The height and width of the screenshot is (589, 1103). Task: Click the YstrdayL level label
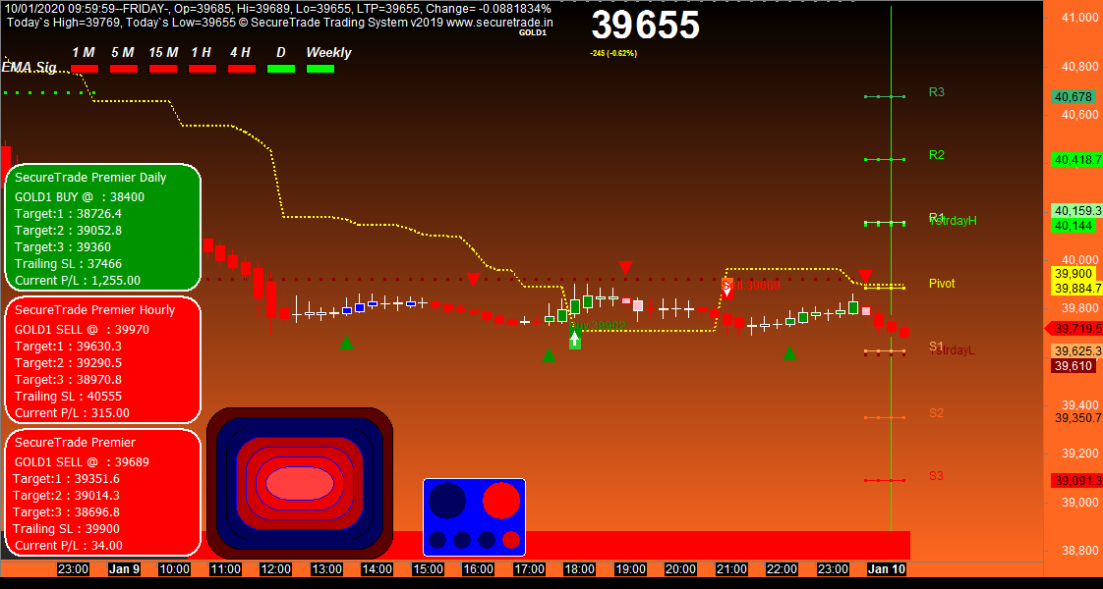[953, 350]
